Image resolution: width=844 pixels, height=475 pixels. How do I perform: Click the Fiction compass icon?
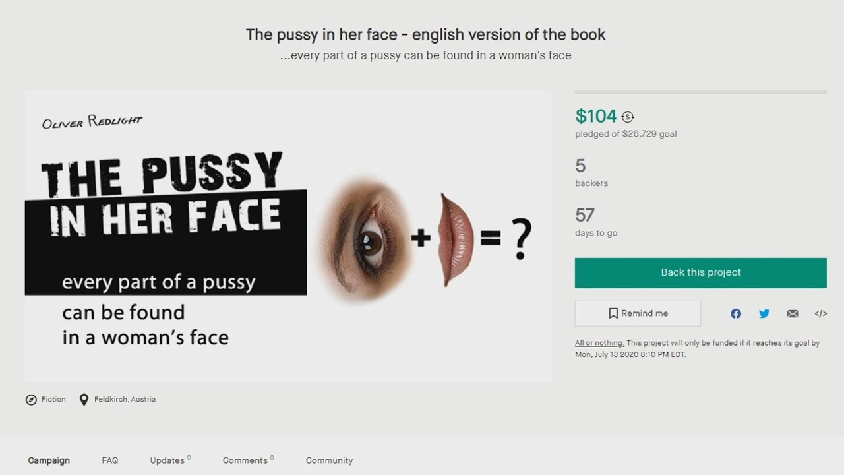(31, 400)
